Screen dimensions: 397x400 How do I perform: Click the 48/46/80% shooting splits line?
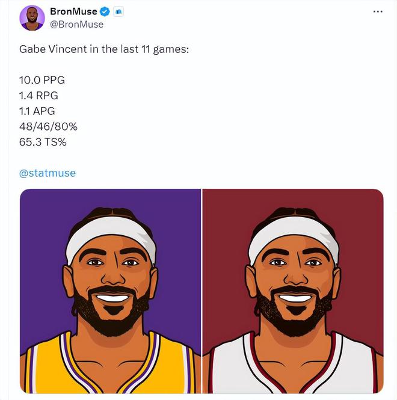pos(48,126)
